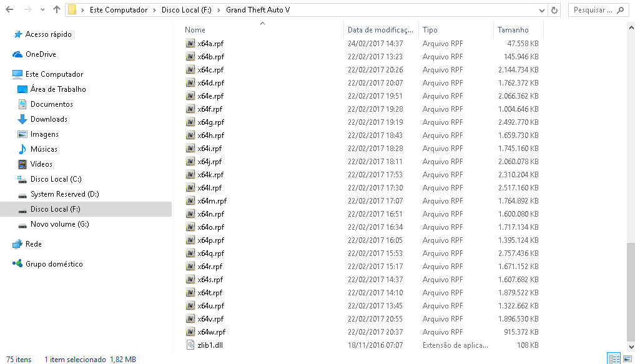Select the x64r.rpf file name
This screenshot has width=635, height=364.
[210, 267]
